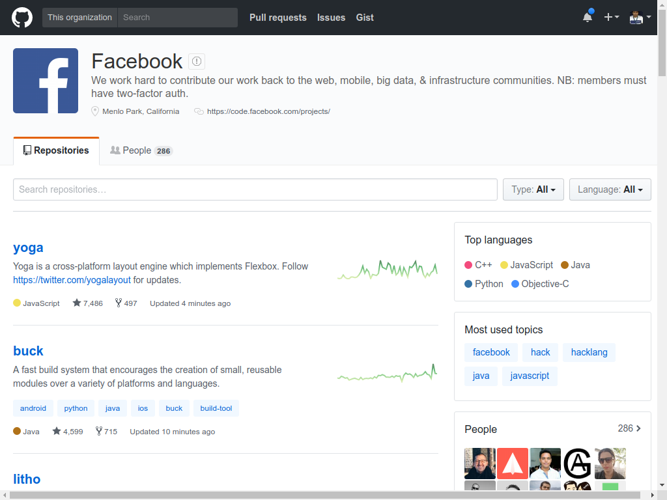
Task: Click the member avatar with sunglasses
Action: 610,464
